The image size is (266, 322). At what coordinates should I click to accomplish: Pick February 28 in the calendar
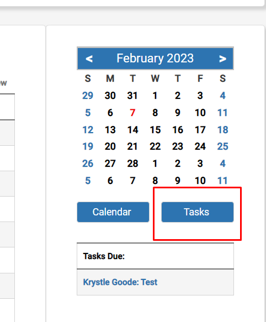point(132,163)
